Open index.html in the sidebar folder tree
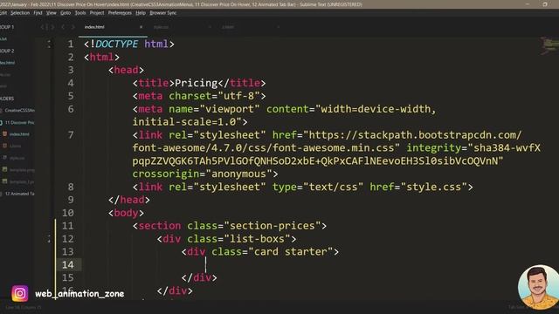This screenshot has height=314, width=559. [x=19, y=134]
